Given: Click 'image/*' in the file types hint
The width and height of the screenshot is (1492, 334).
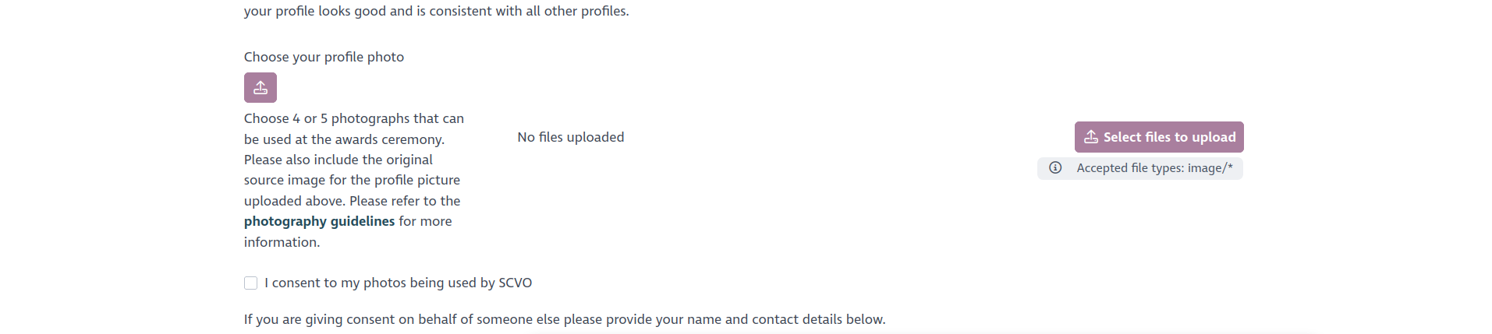Looking at the screenshot, I should coord(1210,168).
